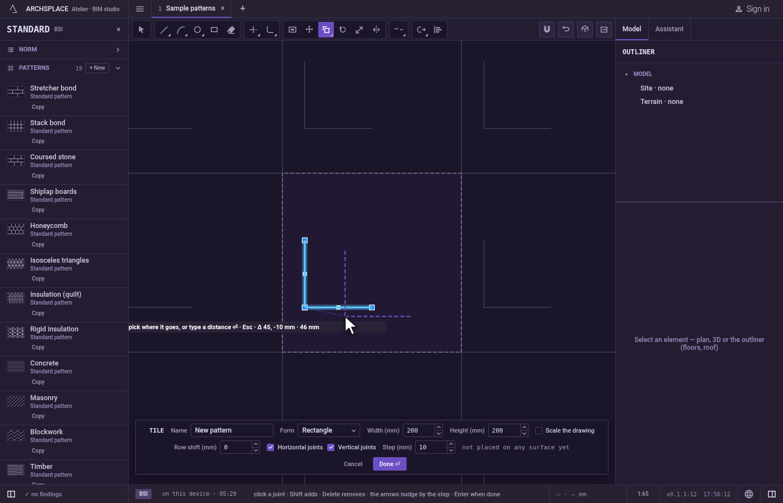Switch to the Assistant tab
783x503 pixels.
pos(669,29)
